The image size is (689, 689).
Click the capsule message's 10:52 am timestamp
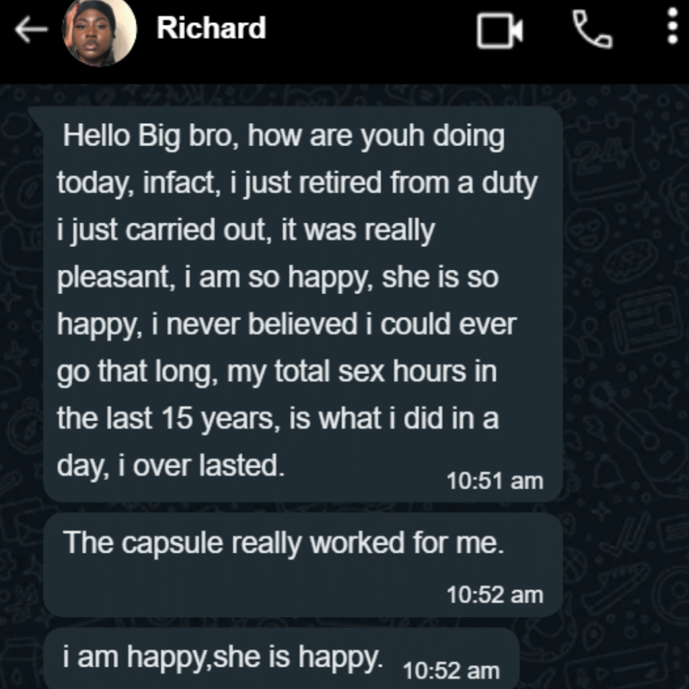(495, 594)
